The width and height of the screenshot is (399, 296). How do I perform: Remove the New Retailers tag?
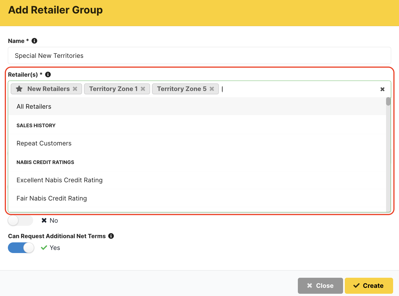tap(75, 89)
